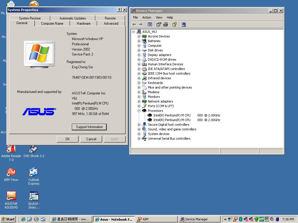Switch to the 星島日報網頁 taskbar window
298x223 pixels.
[x=71, y=219]
